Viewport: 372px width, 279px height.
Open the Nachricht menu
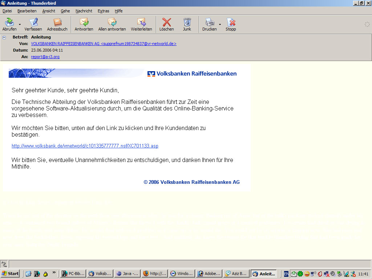[x=84, y=11]
